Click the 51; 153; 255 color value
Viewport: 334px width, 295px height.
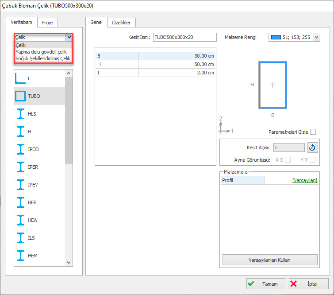click(296, 37)
